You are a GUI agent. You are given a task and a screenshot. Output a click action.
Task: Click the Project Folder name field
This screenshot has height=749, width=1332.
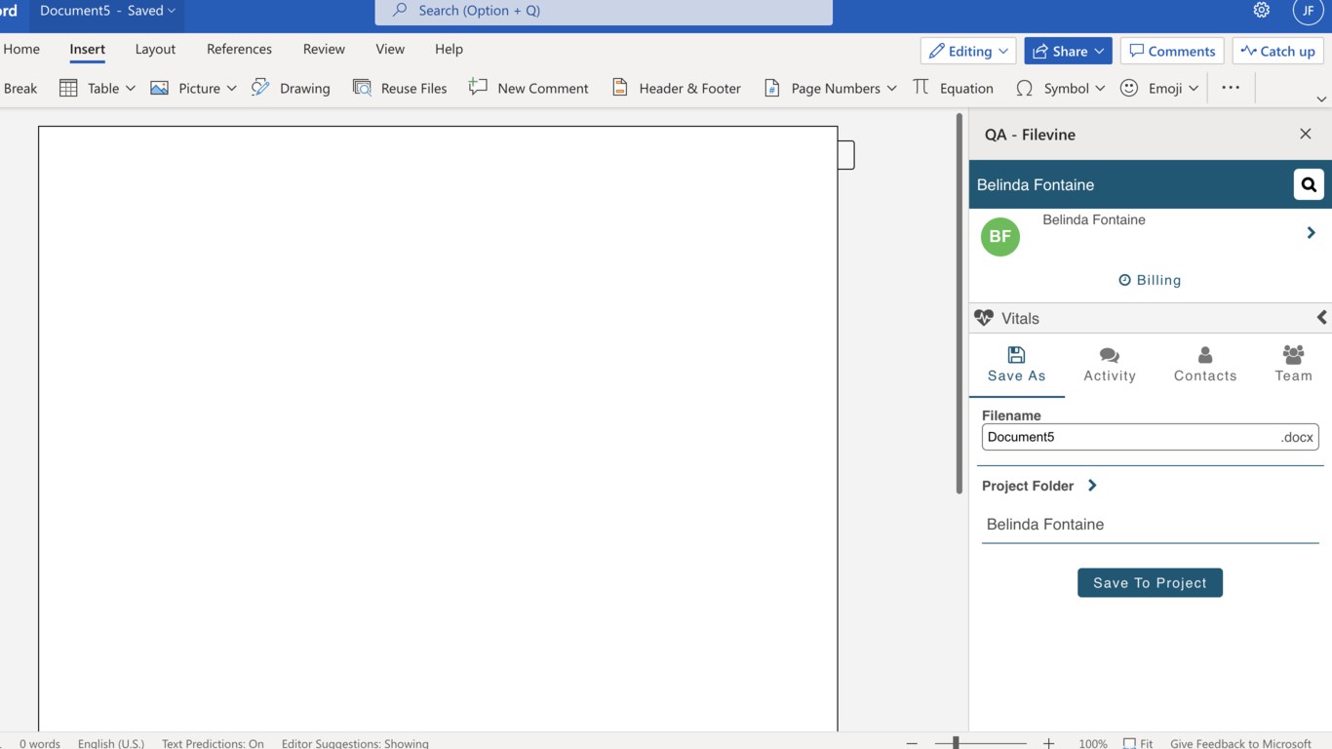click(x=1150, y=525)
